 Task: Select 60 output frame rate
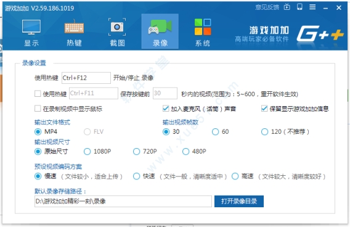216,131
